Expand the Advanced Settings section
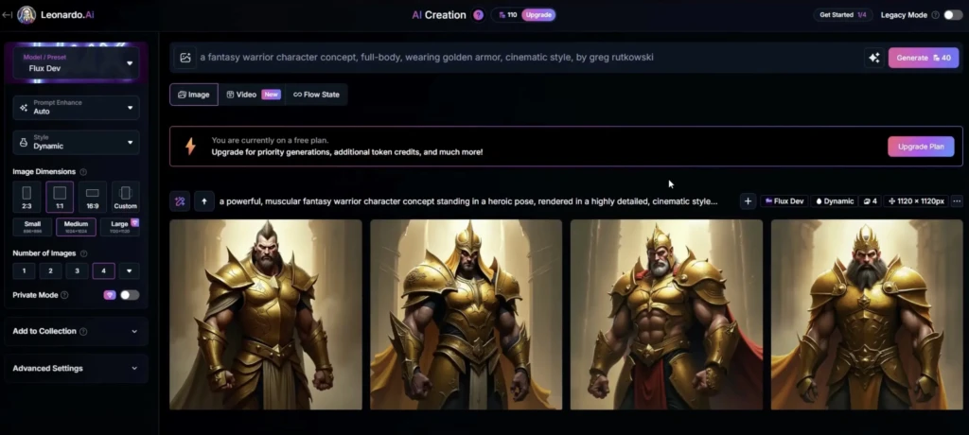The width and height of the screenshot is (969, 435). [x=76, y=368]
